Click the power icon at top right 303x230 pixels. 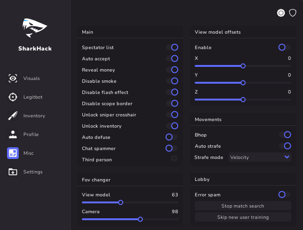point(281,13)
